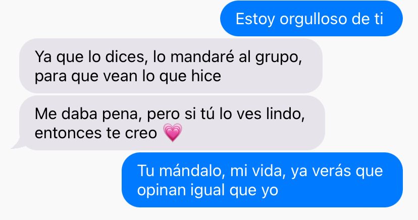Image resolution: width=418 pixels, height=220 pixels.
Task: Select the 'Estoy orgulloso de ti' bubble
Action: click(311, 18)
